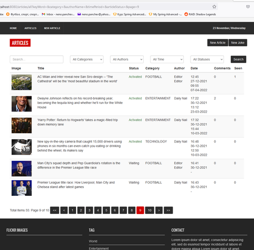Open the New spy-in-the-sky camera article title

80,146
